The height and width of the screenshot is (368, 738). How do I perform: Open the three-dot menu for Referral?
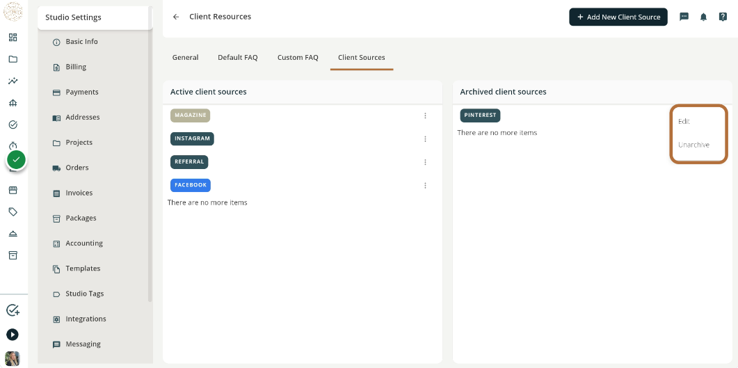coord(425,162)
